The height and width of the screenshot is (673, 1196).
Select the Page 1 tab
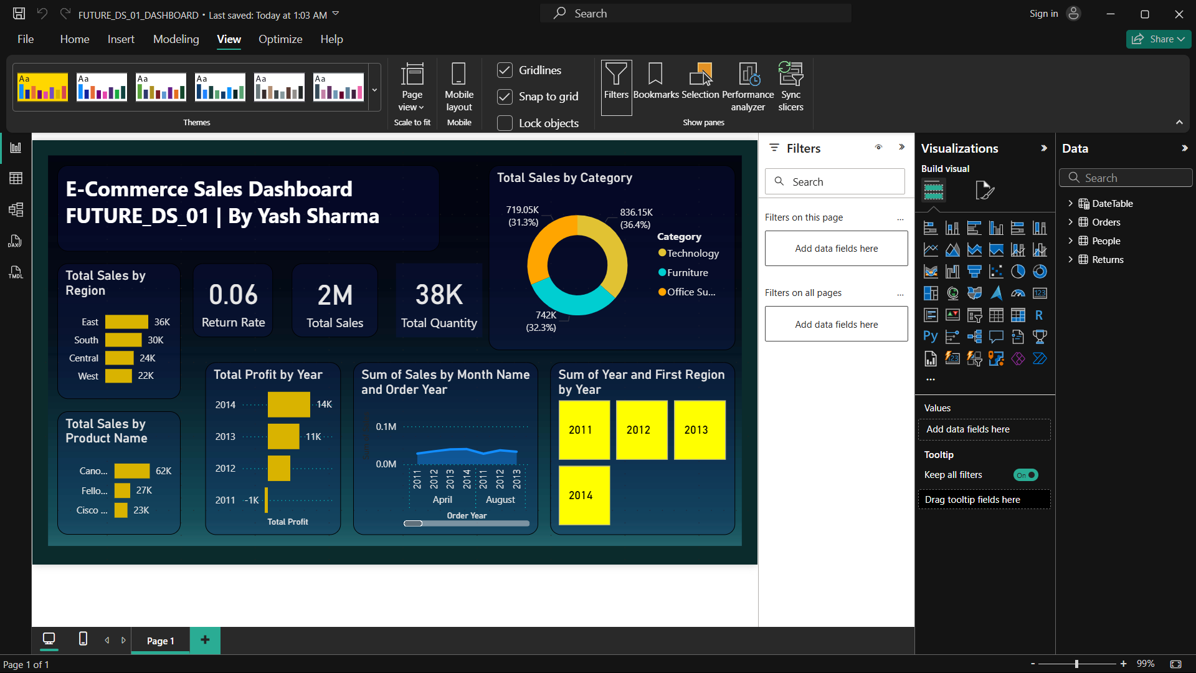[x=160, y=641]
